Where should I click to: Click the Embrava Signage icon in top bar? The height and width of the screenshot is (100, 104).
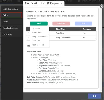pos(79,1)
